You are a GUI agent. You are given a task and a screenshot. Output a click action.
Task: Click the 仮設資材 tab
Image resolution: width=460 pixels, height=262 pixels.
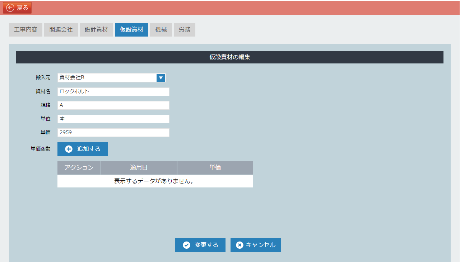[131, 30]
